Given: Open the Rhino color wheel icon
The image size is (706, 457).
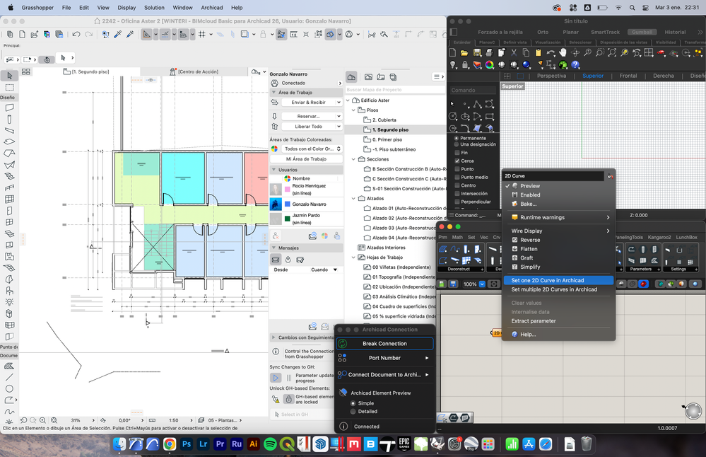Looking at the screenshot, I should tap(490, 65).
